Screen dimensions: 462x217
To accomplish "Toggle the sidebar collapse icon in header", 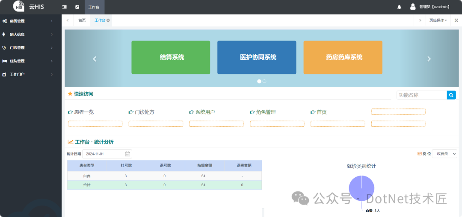I will click(x=65, y=7).
